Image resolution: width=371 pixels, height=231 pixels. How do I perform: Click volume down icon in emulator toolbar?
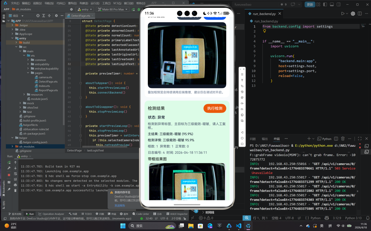pos(242,109)
